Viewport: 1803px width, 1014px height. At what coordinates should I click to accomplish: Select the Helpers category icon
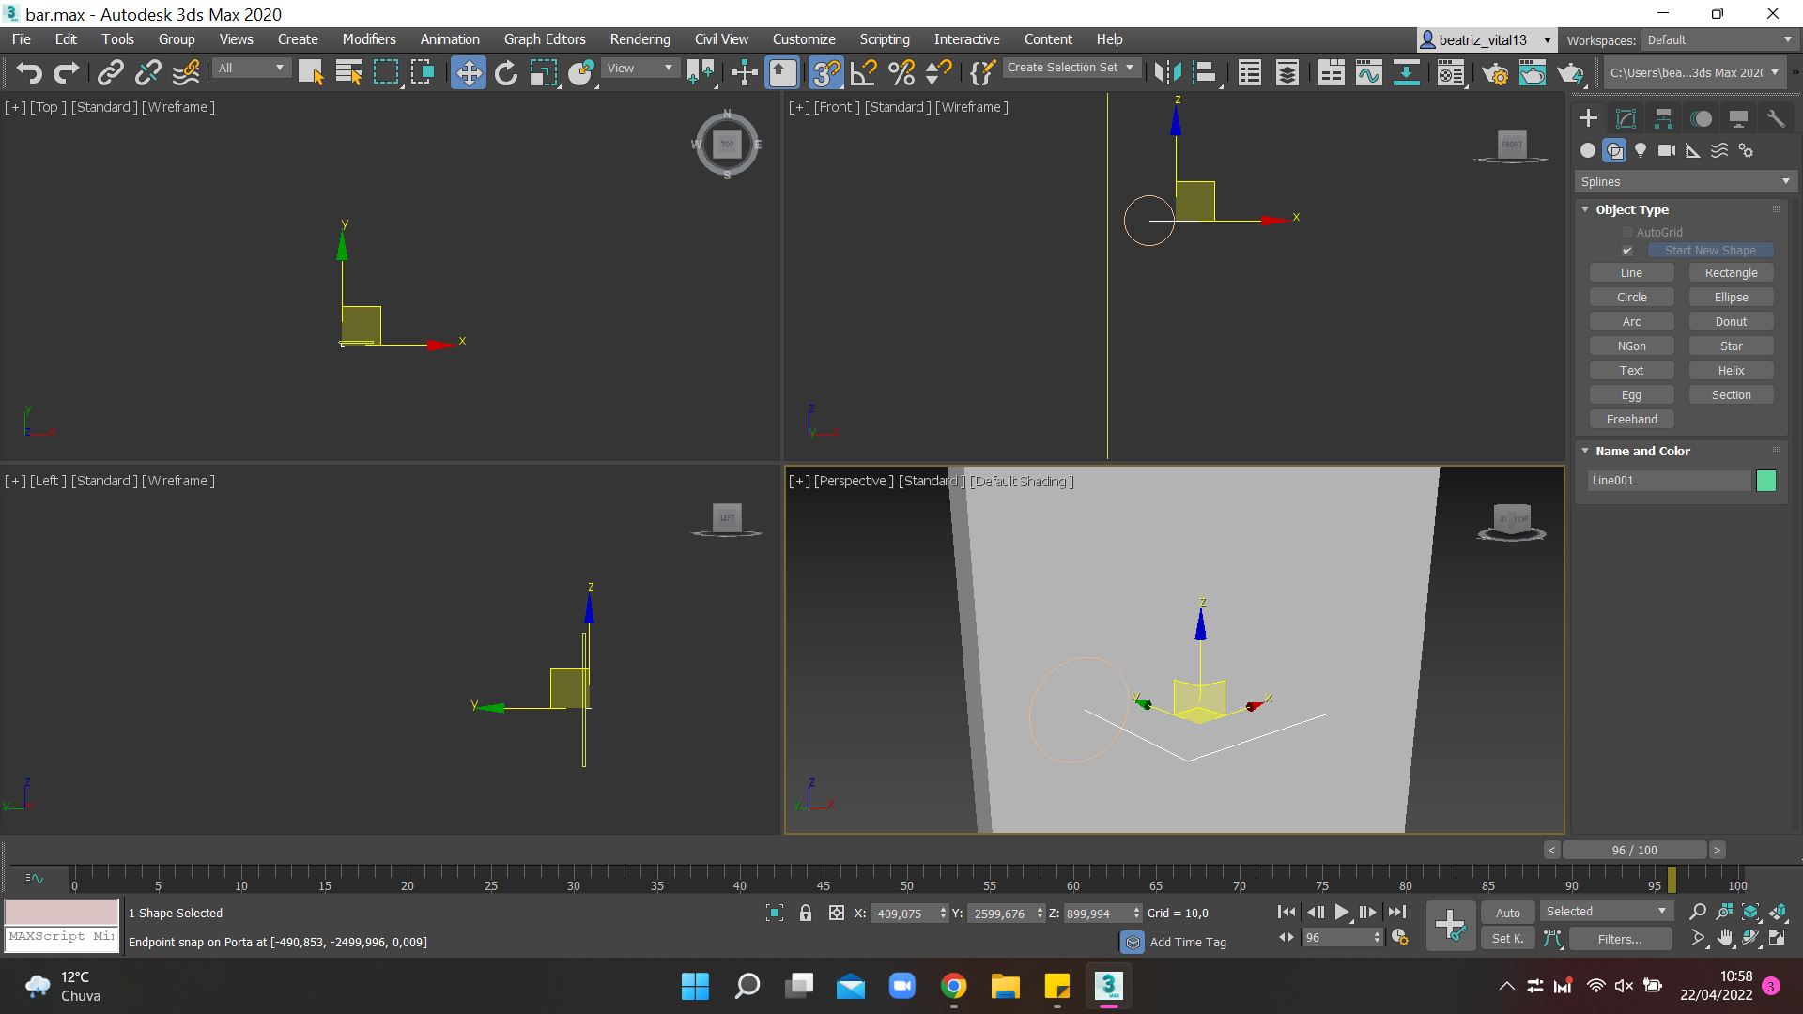tap(1693, 150)
